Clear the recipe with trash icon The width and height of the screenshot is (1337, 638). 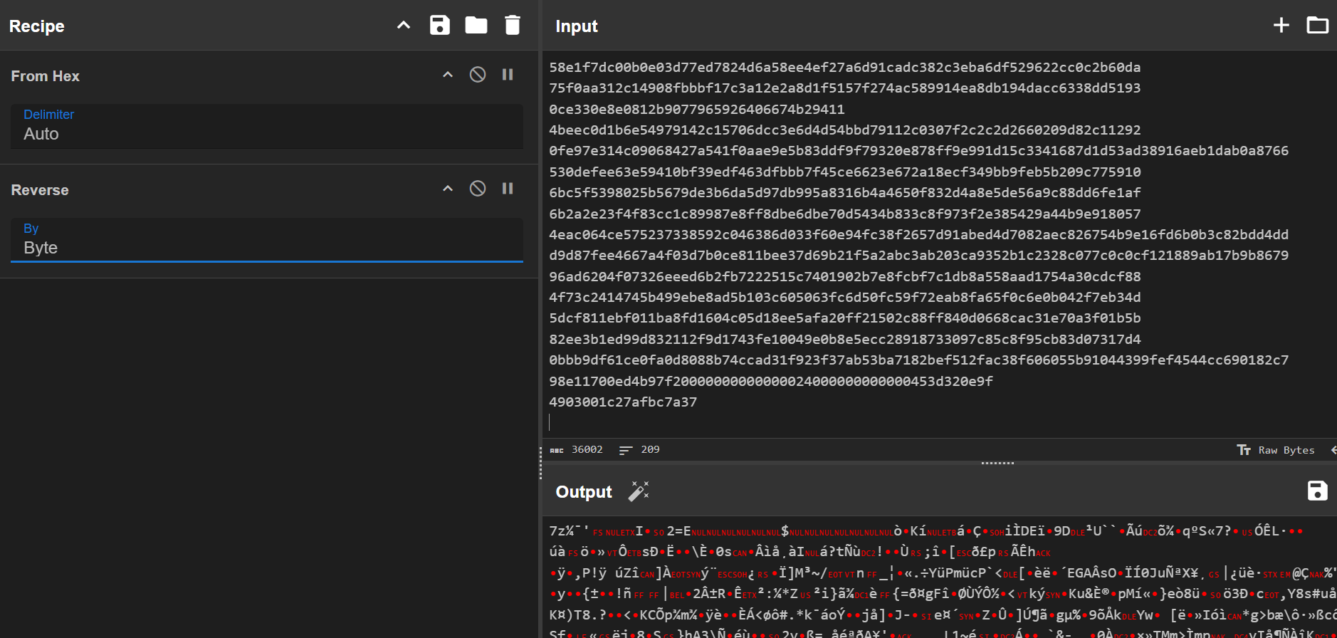(x=512, y=26)
